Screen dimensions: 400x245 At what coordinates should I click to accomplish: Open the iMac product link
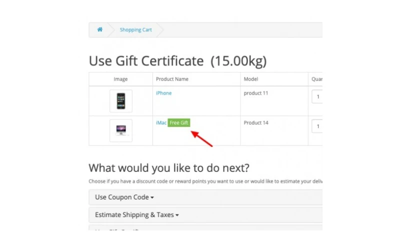coord(161,122)
